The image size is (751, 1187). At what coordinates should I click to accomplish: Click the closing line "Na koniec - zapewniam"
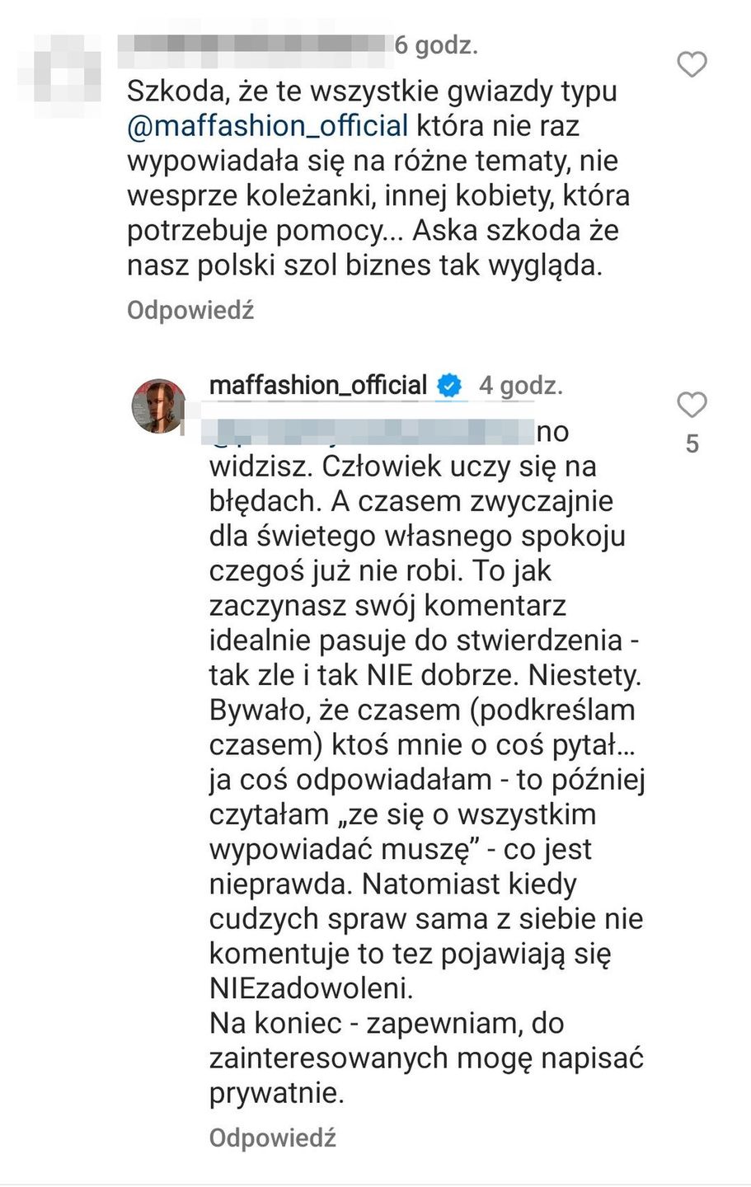coord(387,1023)
